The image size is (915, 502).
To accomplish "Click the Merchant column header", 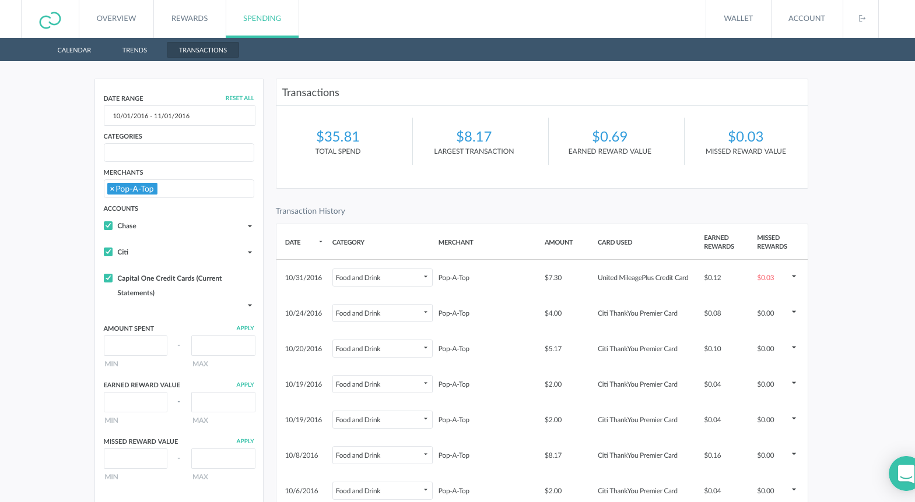I will pyautogui.click(x=455, y=242).
